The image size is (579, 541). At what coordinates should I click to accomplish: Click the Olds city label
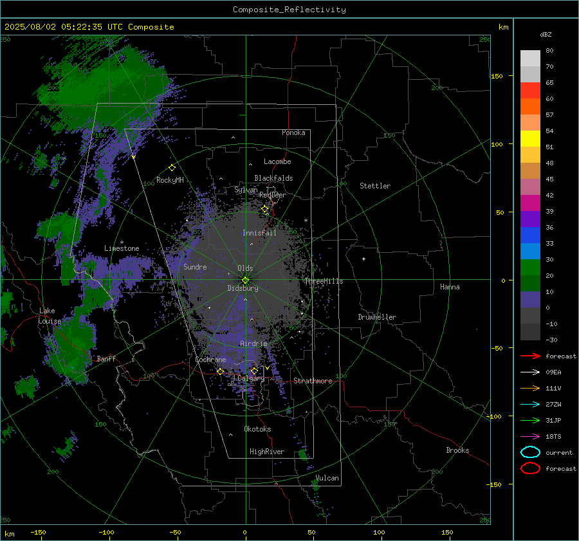coord(245,268)
